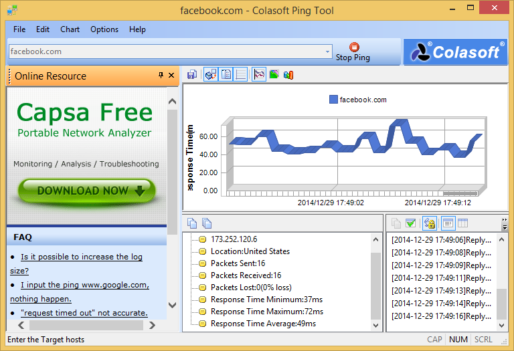
Task: Select 'Location:United States' row
Action: 250,251
